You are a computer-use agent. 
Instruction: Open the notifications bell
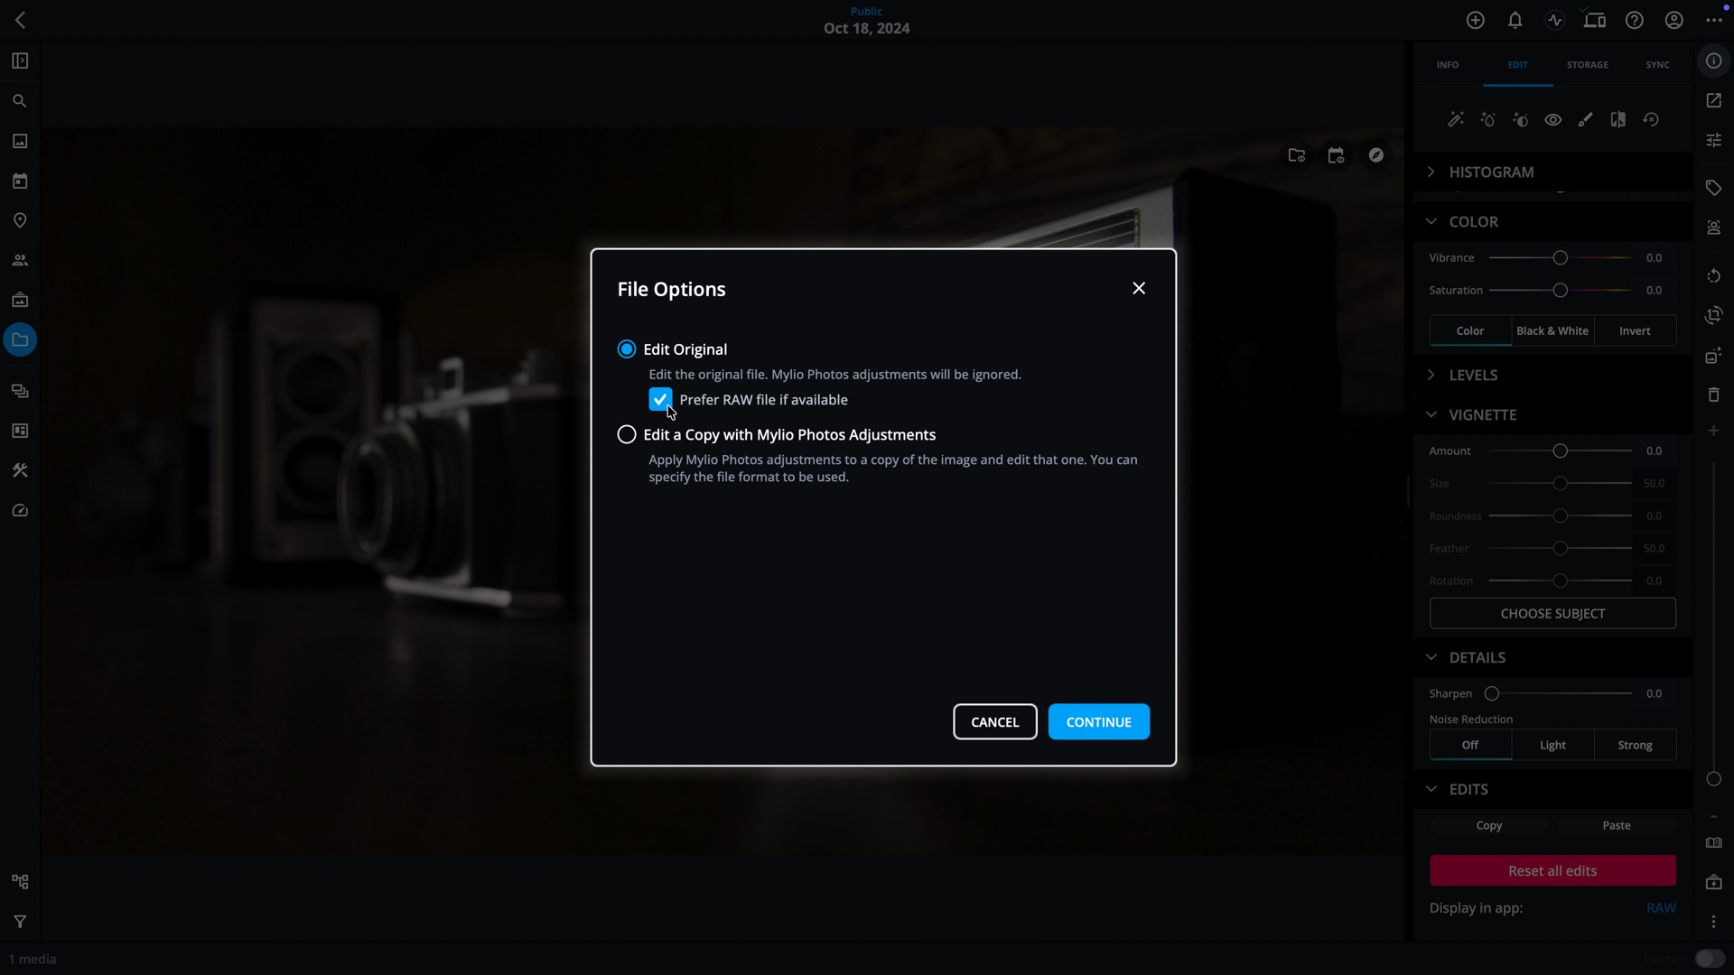1515,20
